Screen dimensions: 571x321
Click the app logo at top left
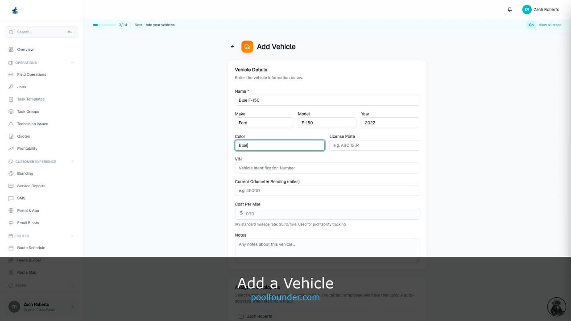[15, 10]
